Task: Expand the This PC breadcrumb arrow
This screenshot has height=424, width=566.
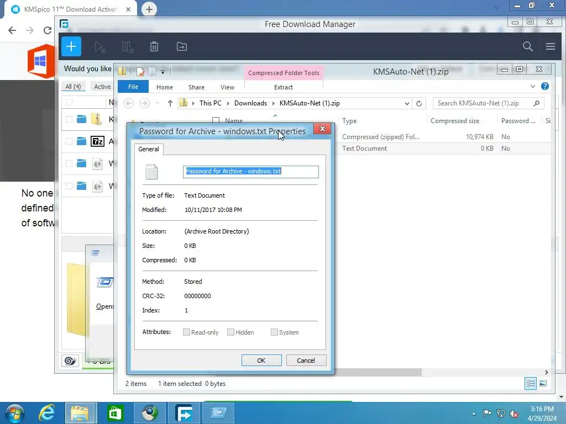Action: pos(228,103)
